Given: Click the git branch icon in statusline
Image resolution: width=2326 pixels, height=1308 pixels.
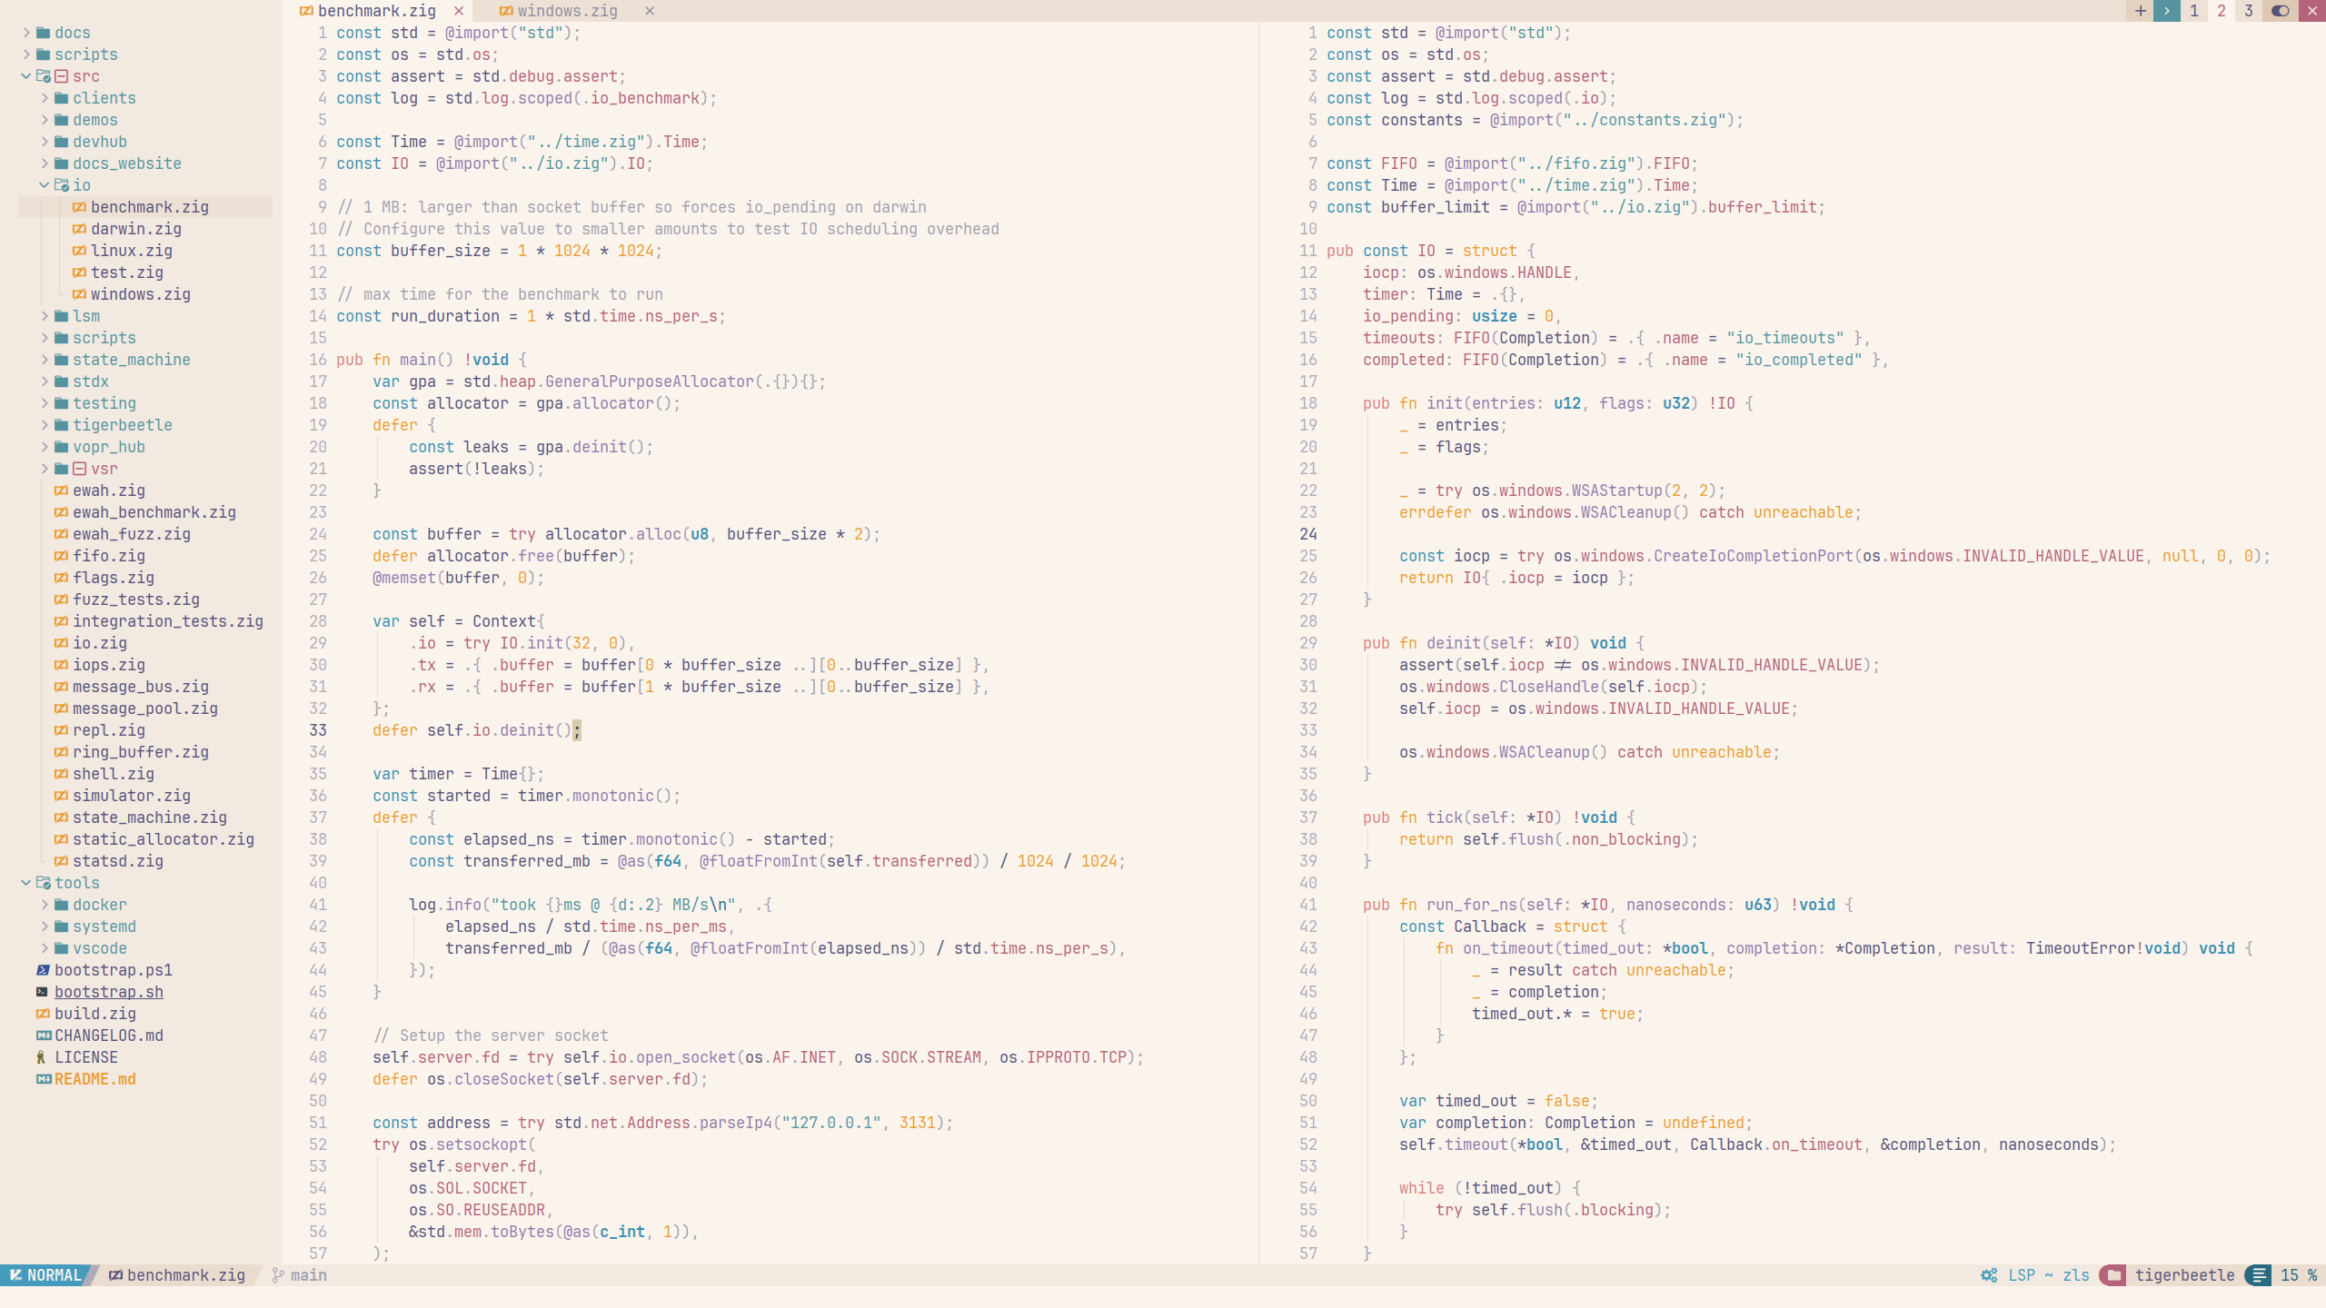Looking at the screenshot, I should click(278, 1275).
